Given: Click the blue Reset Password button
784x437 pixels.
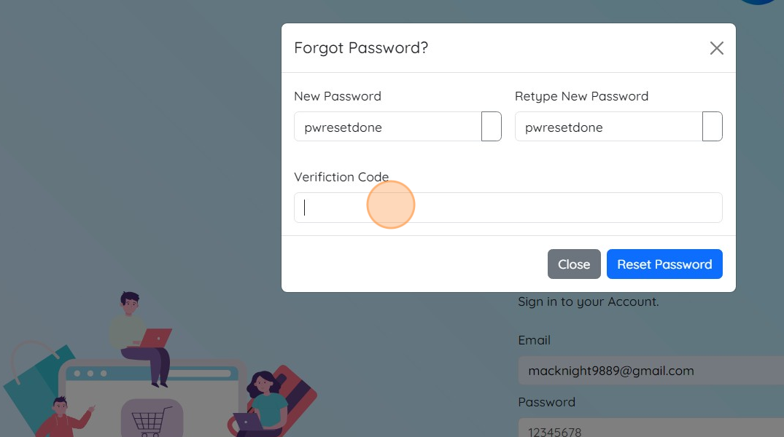Looking at the screenshot, I should click(664, 264).
